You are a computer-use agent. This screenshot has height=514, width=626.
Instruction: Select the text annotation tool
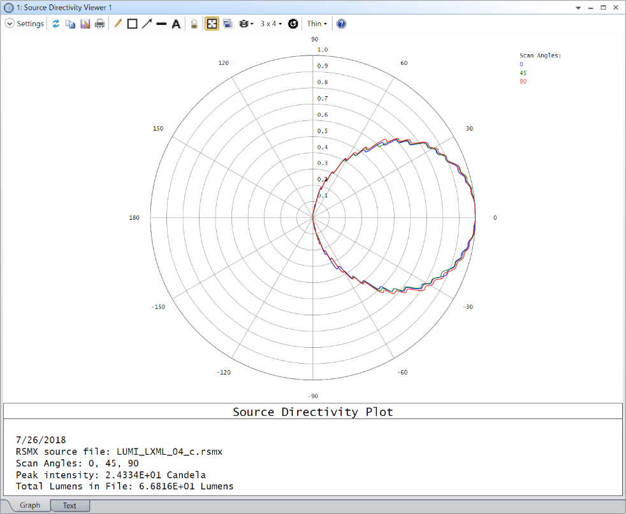tap(176, 24)
